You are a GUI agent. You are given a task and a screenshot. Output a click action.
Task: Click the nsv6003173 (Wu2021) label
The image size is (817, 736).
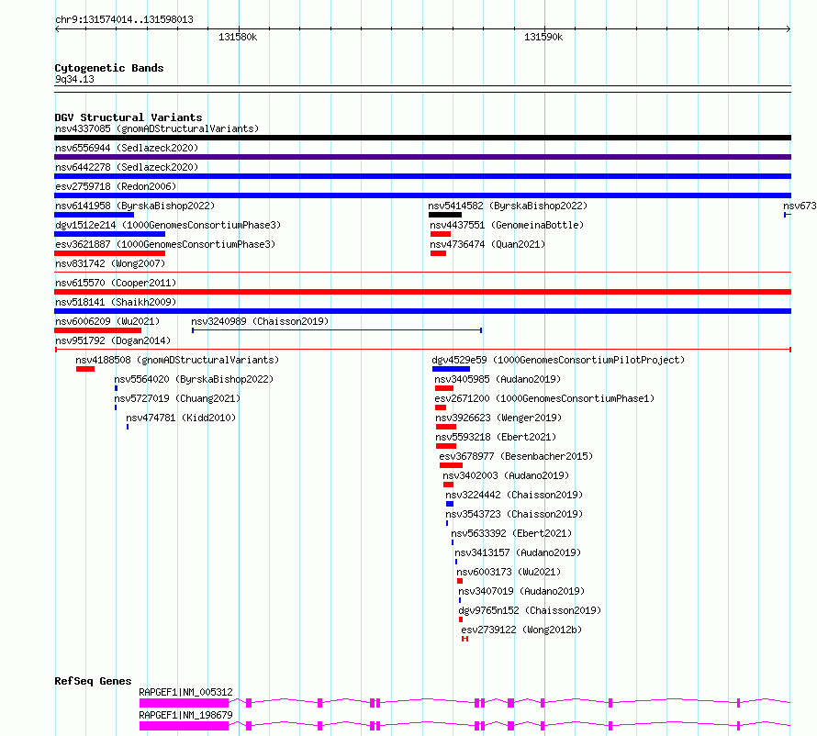pyautogui.click(x=509, y=572)
